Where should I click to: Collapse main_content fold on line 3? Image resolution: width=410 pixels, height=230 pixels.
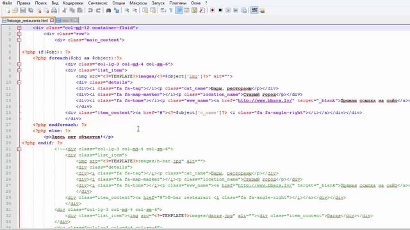19,40
